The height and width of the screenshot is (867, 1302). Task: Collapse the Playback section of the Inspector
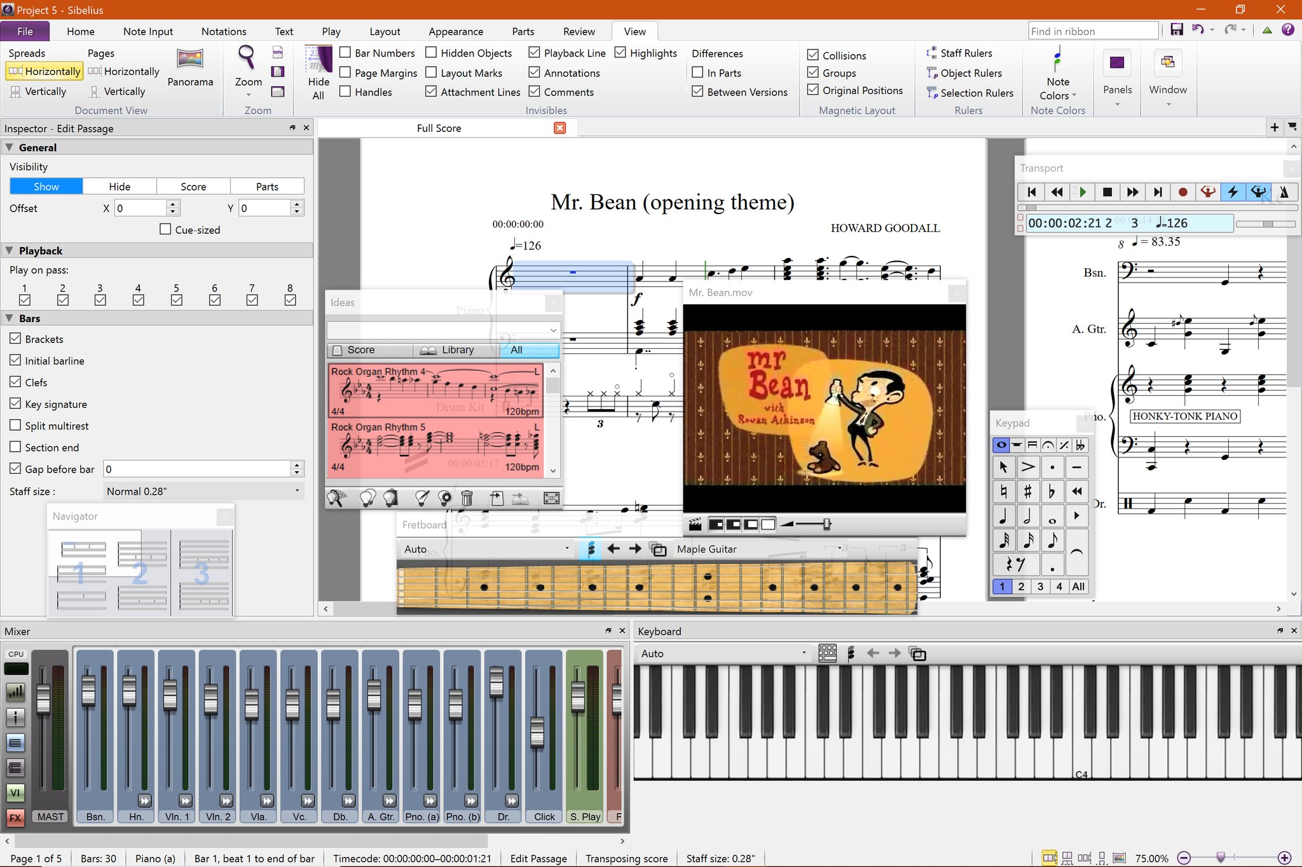[9, 250]
